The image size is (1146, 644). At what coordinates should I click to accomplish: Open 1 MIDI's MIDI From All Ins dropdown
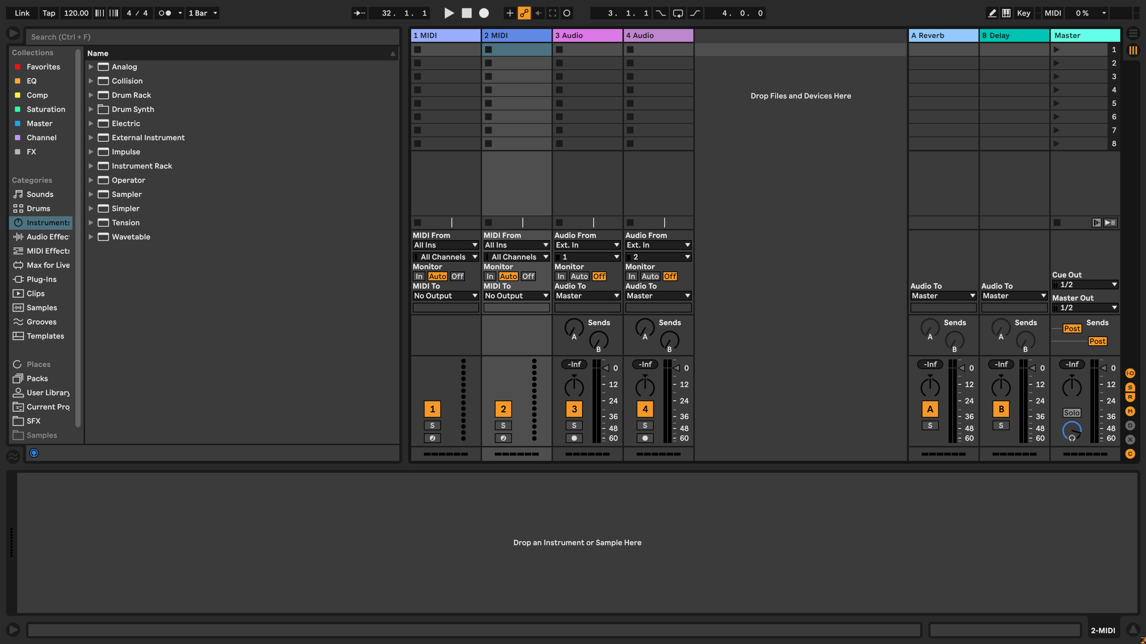click(446, 245)
